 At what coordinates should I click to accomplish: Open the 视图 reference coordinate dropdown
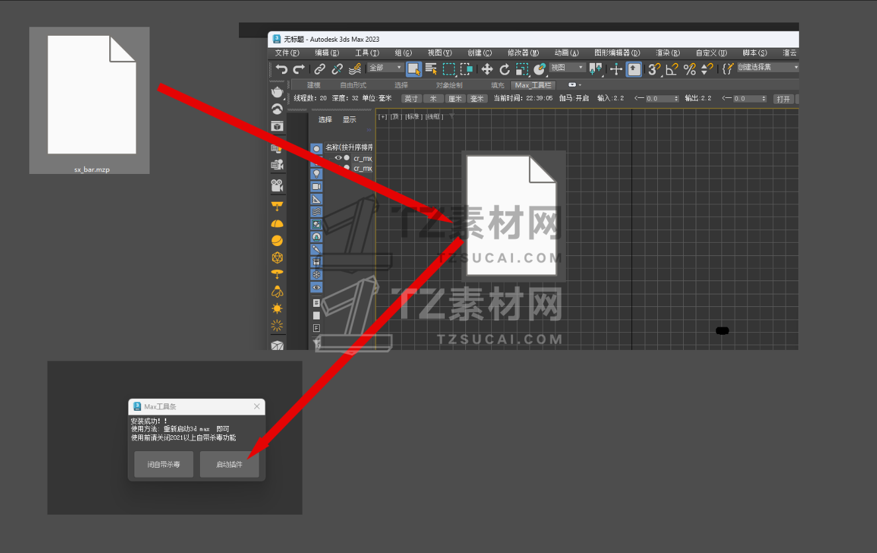coord(568,67)
